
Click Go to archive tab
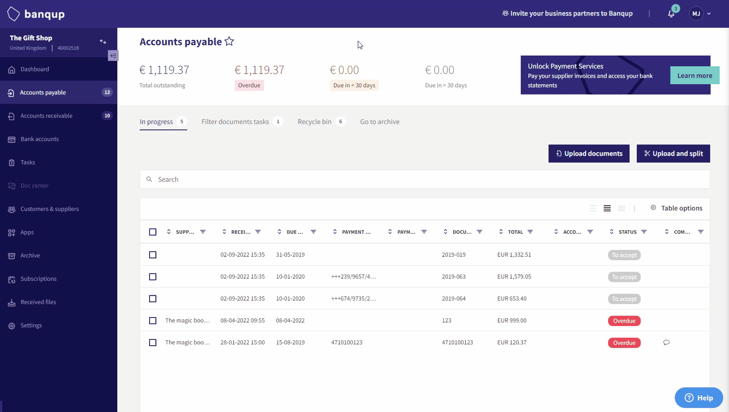coord(380,122)
